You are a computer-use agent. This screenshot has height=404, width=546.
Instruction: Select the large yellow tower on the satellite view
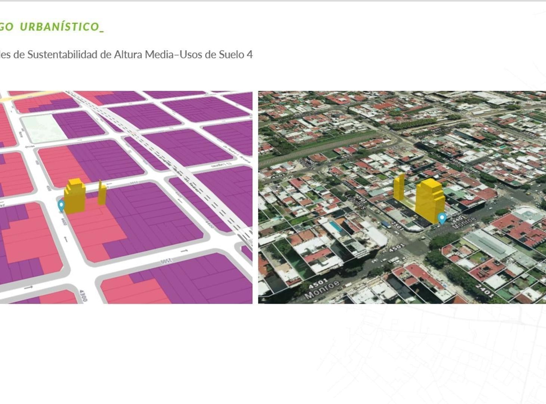coord(430,201)
